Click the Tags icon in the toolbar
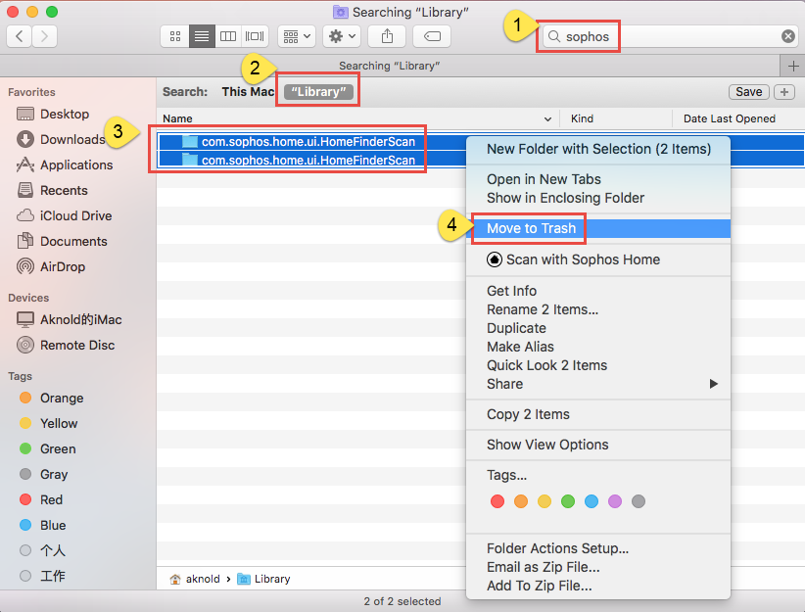805x612 pixels. pyautogui.click(x=431, y=36)
